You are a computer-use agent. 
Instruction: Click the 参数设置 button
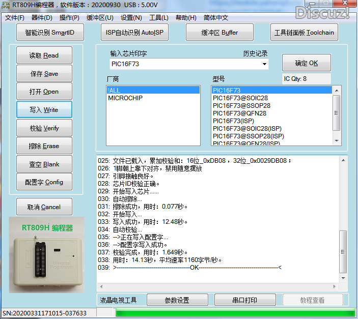(x=177, y=300)
